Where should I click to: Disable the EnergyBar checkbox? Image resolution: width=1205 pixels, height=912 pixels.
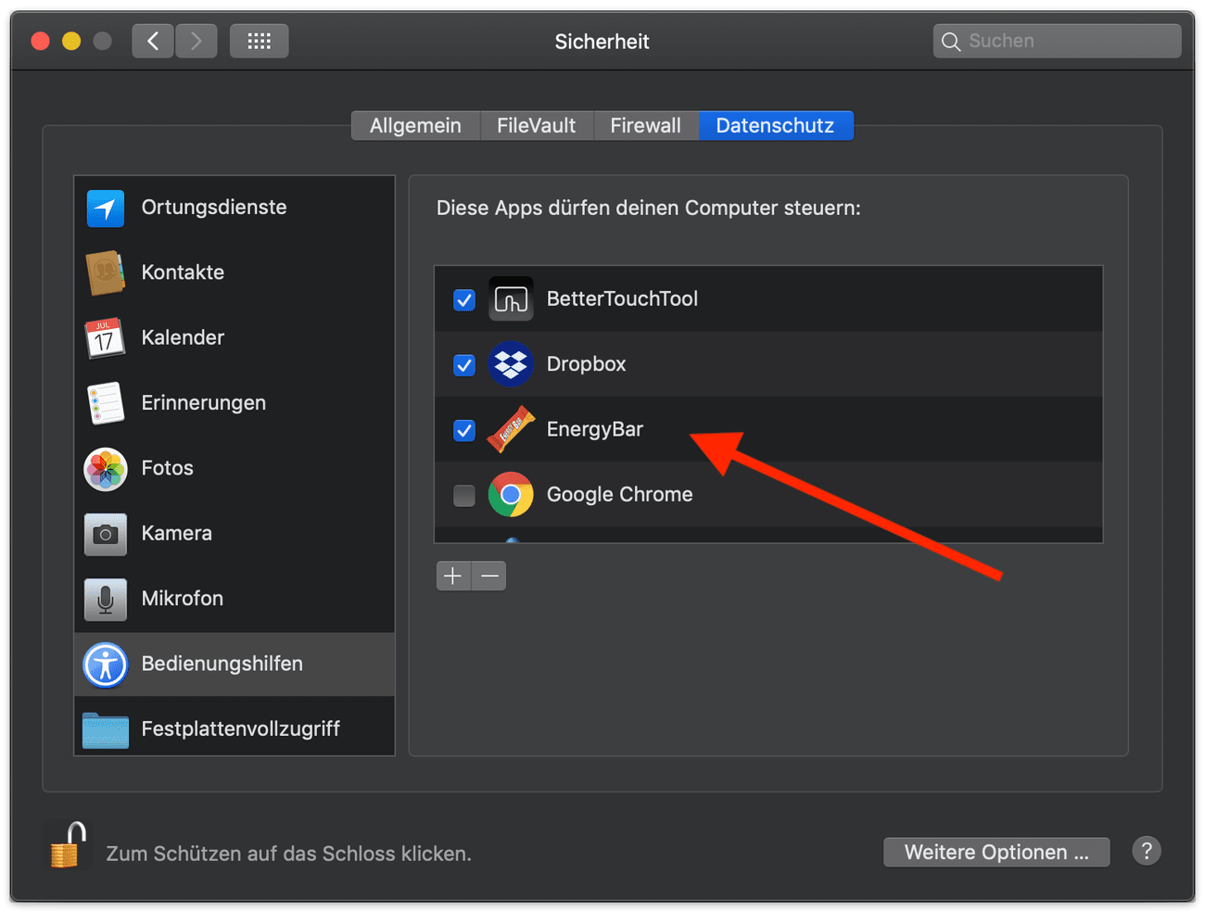[x=464, y=430]
